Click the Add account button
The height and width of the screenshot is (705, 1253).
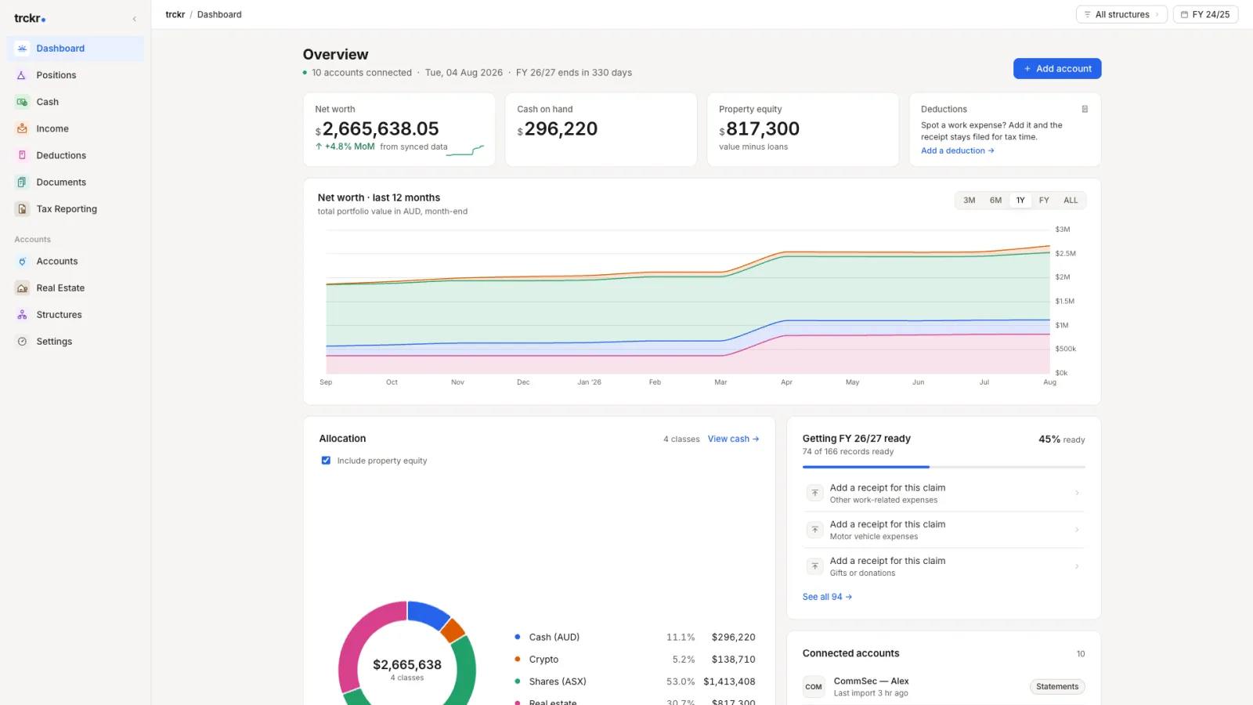click(x=1057, y=69)
